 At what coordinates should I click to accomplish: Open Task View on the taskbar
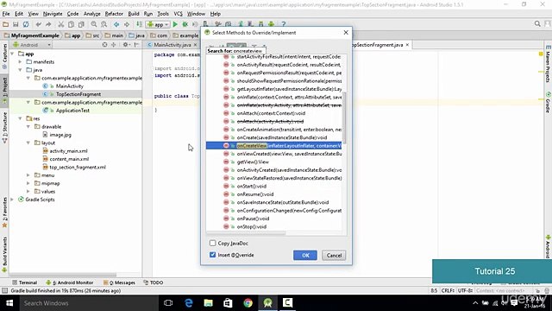coord(168,303)
